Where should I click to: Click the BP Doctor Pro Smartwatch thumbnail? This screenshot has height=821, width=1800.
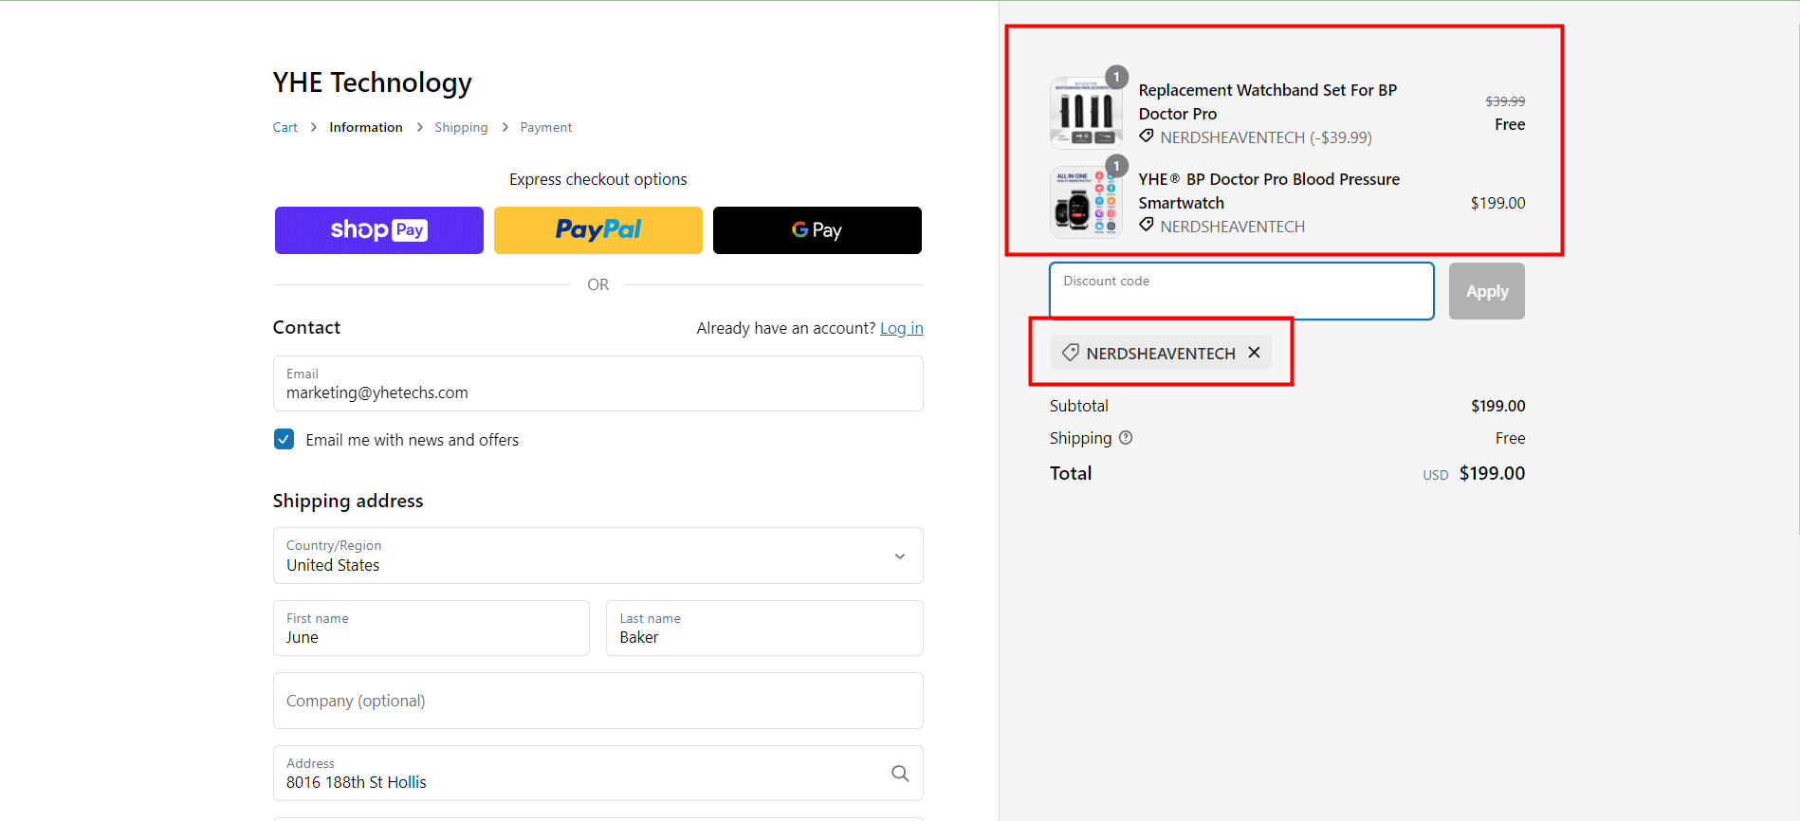coord(1086,202)
